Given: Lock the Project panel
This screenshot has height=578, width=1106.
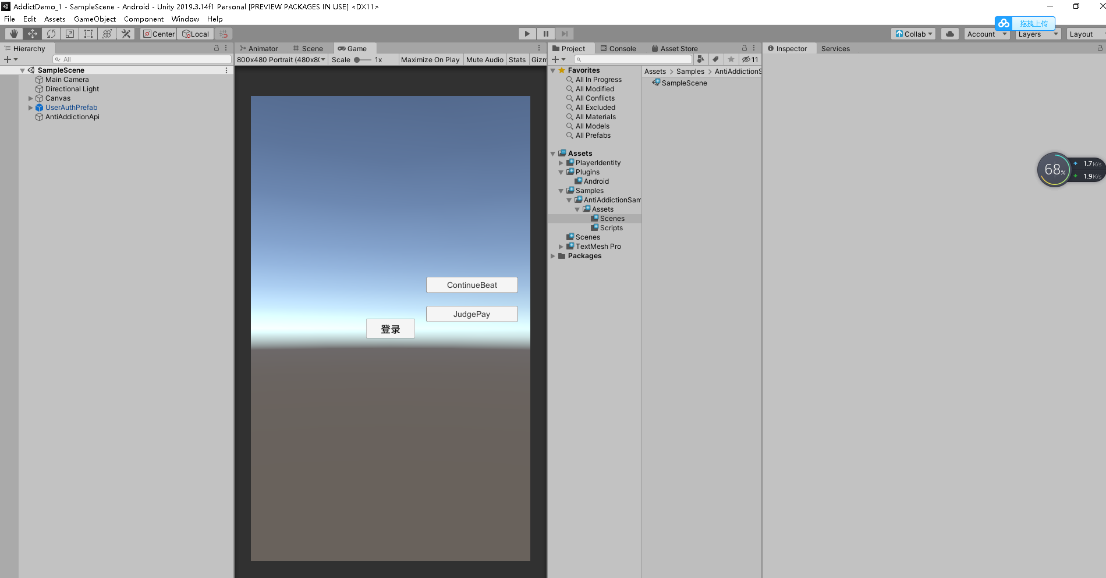Looking at the screenshot, I should [745, 48].
